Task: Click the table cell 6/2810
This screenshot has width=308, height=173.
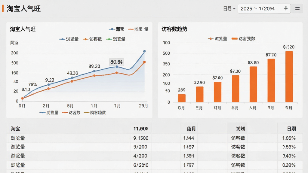Action: (141, 165)
